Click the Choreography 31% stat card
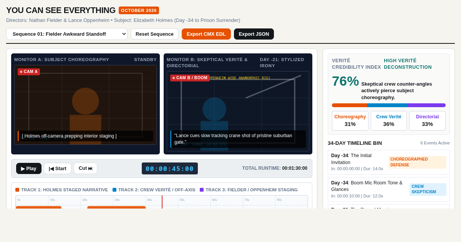461x242 pixels. 350,121
